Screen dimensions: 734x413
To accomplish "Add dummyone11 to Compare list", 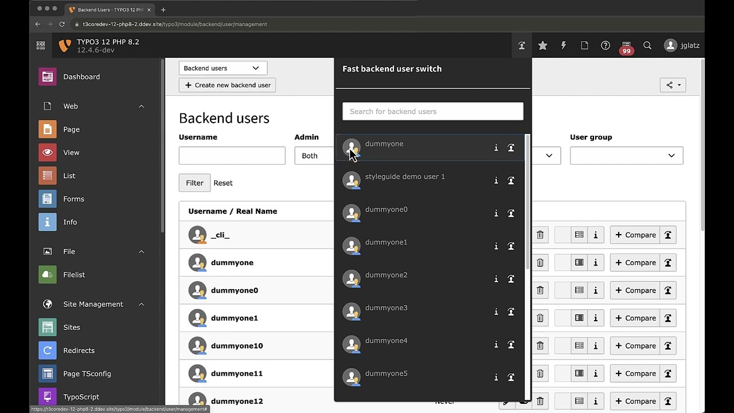I will [x=635, y=373].
